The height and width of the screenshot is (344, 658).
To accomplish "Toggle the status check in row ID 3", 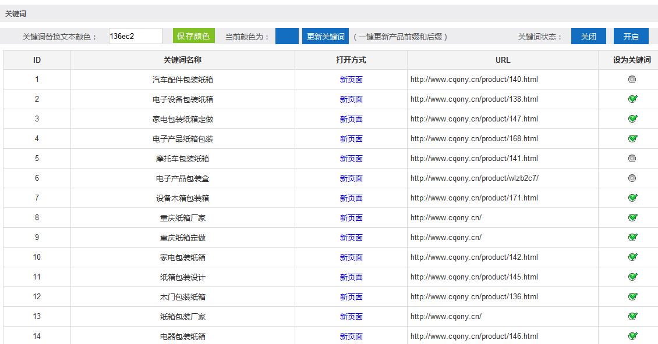I will [x=632, y=119].
